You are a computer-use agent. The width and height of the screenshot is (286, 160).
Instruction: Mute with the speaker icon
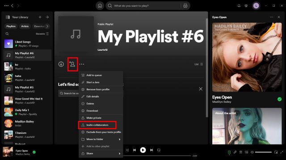252,152
